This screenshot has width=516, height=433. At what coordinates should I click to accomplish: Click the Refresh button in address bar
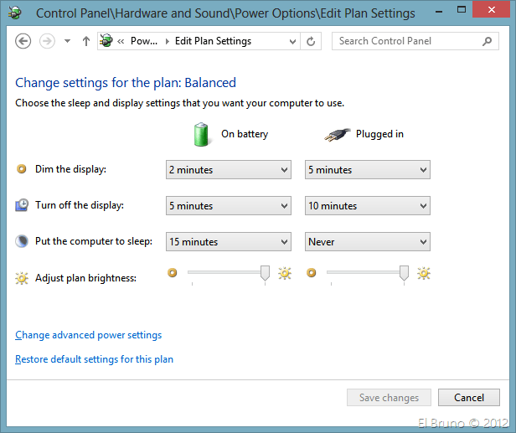tap(312, 41)
